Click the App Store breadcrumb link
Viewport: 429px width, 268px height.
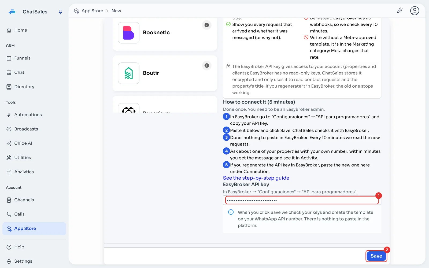click(x=92, y=11)
